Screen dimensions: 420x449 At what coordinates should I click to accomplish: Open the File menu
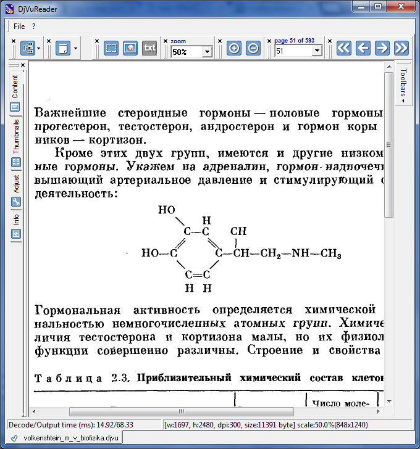point(19,27)
